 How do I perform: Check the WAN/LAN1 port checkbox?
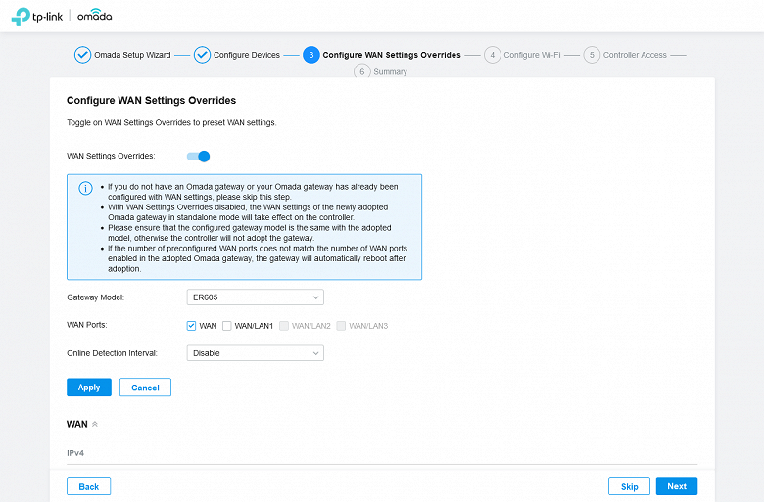[227, 326]
